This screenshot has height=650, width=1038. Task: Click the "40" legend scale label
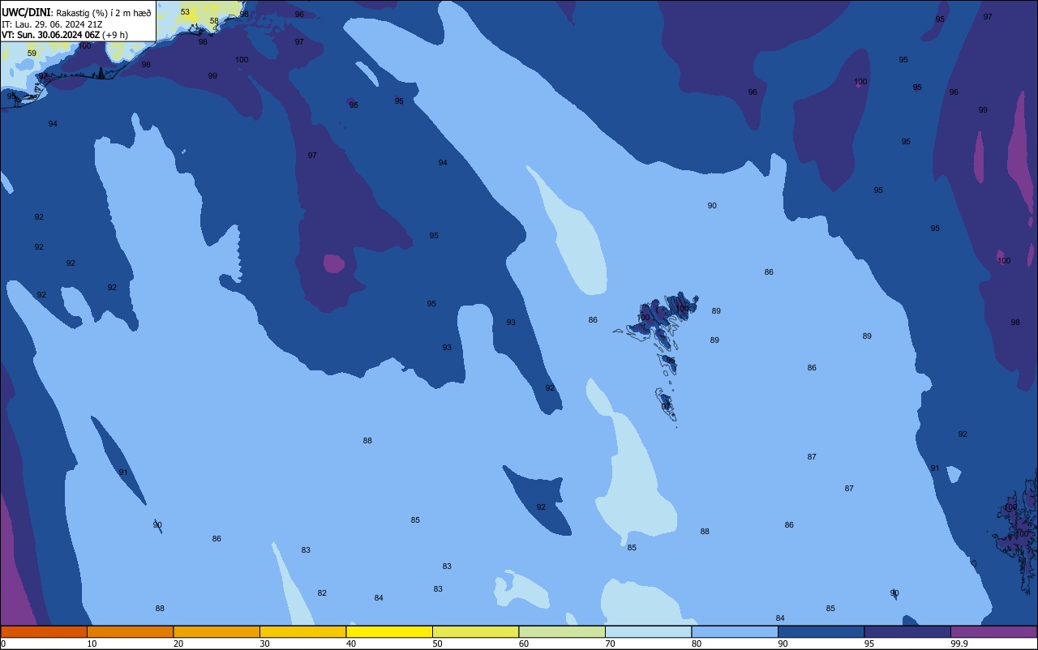(351, 644)
